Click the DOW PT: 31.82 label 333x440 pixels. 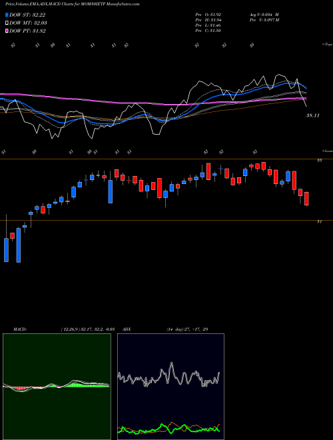(x=27, y=31)
